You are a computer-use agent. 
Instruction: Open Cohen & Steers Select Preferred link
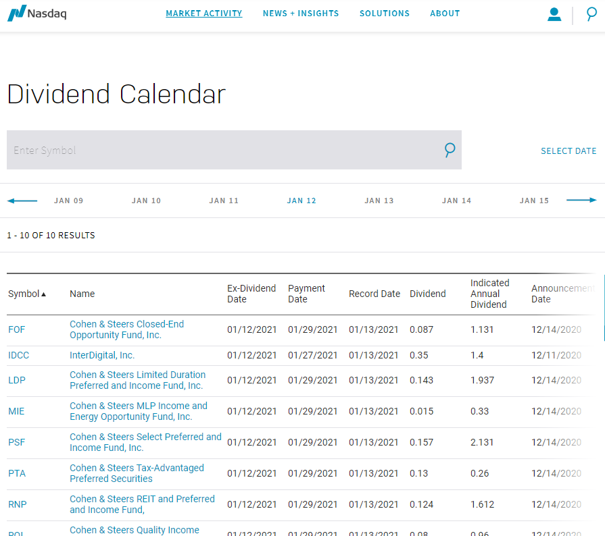click(x=145, y=442)
